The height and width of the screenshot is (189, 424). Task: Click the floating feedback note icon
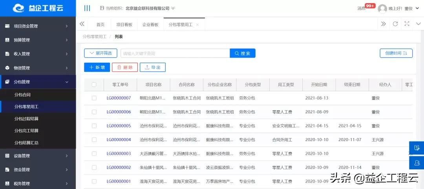pos(417,148)
